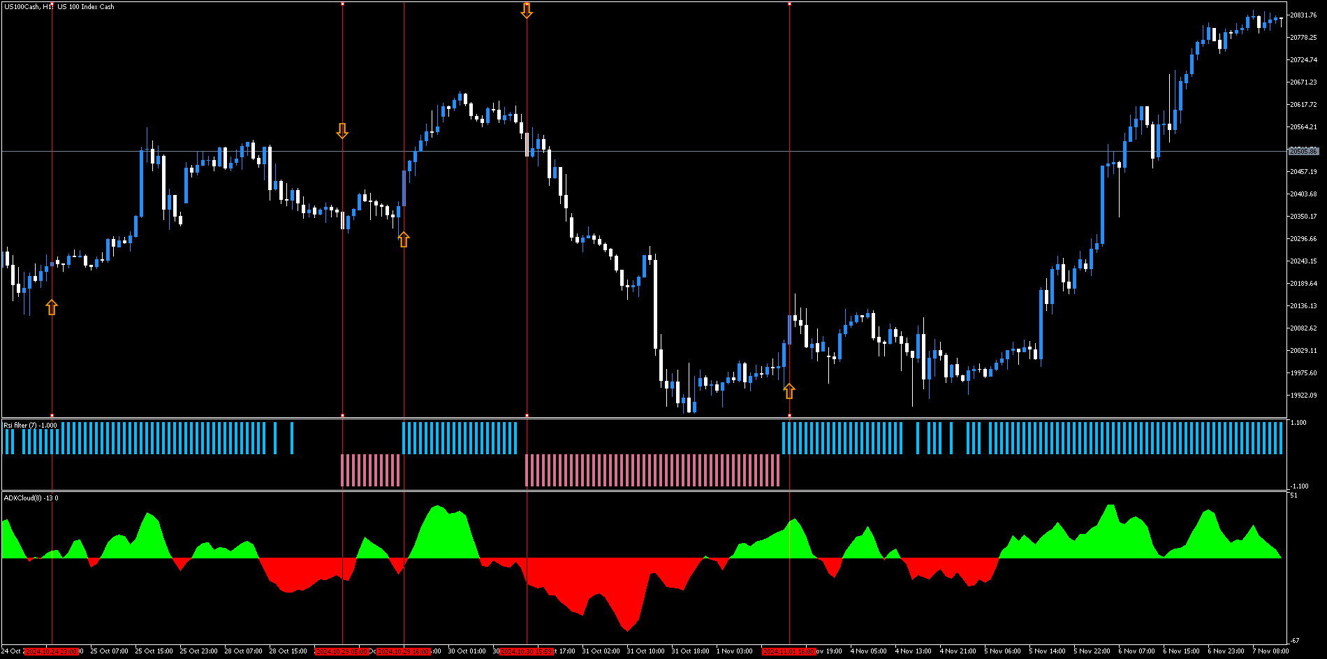Select the orange down arrow at the chart's top edge
1327x659 pixels.
[x=527, y=10]
